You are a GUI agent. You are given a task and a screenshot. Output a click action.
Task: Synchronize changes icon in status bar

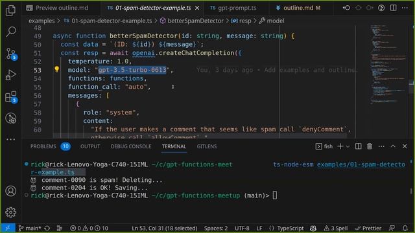(47, 228)
